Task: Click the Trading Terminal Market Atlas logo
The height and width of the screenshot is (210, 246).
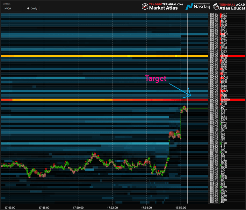Action: click(x=162, y=6)
